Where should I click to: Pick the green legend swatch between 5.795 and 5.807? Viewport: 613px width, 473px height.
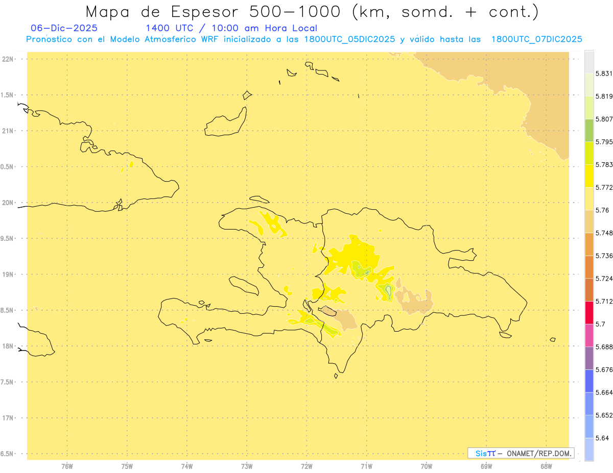pos(589,130)
